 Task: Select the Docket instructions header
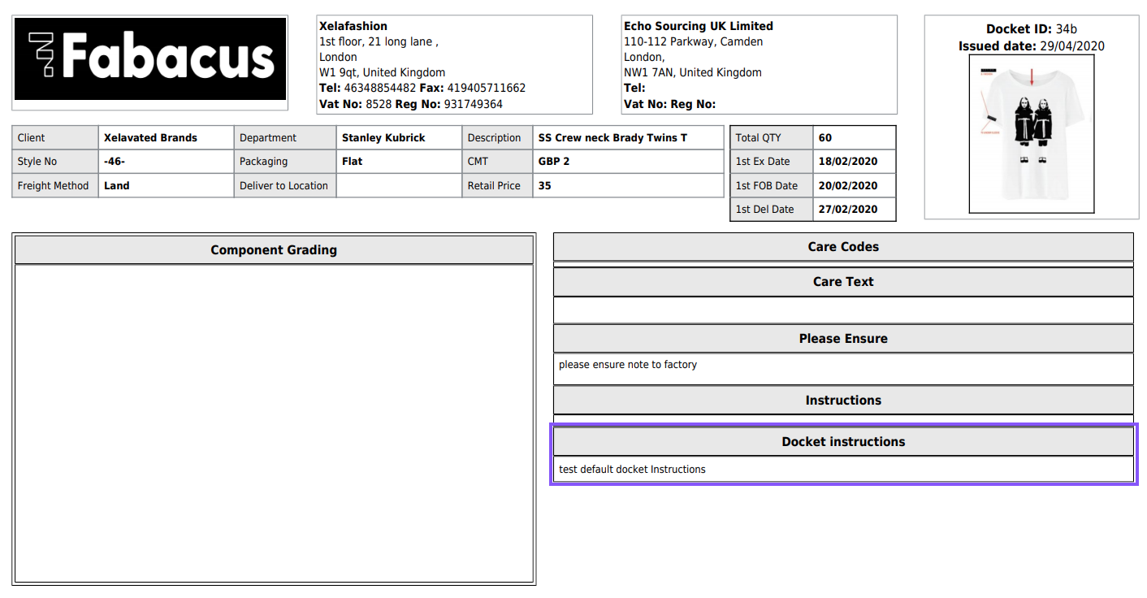click(842, 442)
